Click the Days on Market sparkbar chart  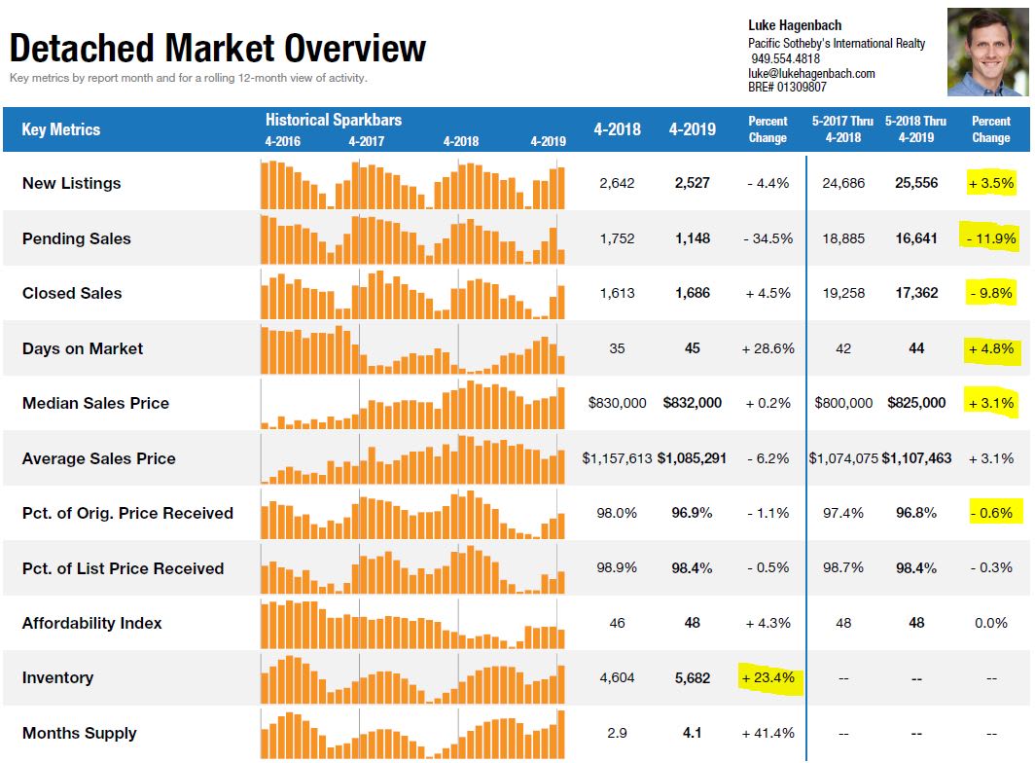pos(412,349)
